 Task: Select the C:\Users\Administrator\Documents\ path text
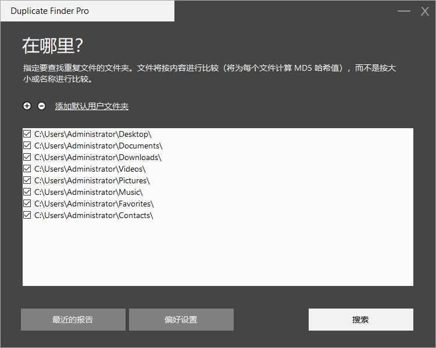(98, 146)
